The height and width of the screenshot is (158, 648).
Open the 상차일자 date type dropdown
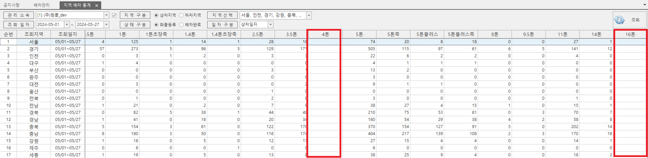270,25
